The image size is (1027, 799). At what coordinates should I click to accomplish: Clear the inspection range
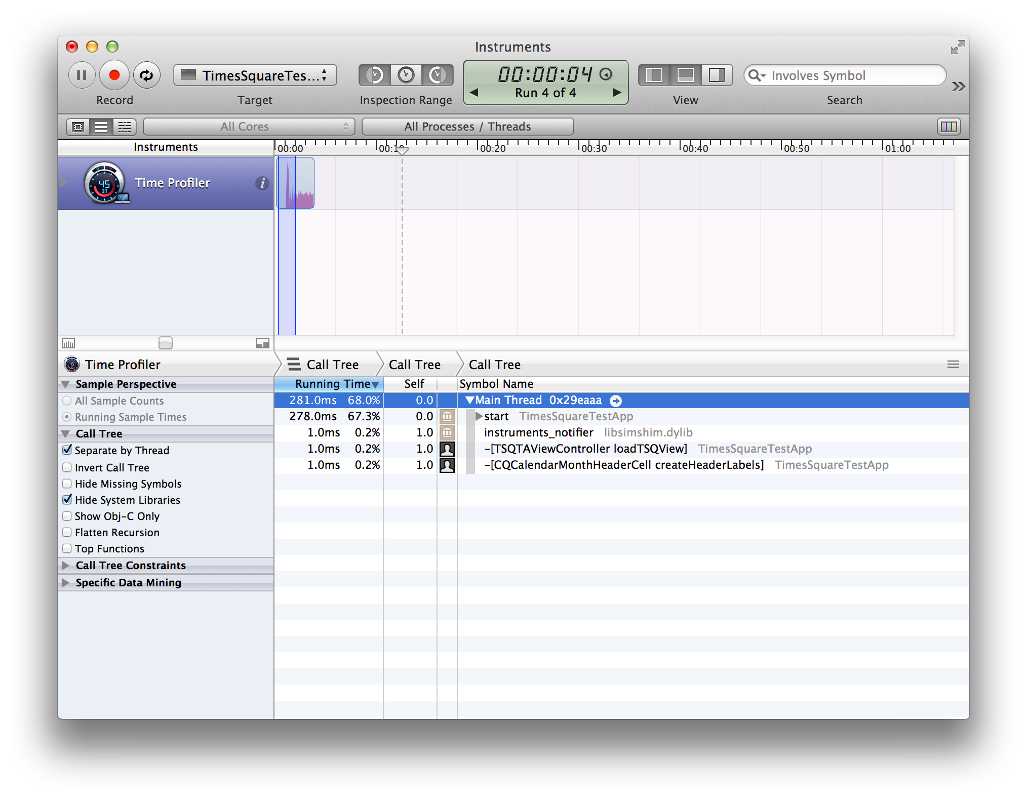(406, 75)
